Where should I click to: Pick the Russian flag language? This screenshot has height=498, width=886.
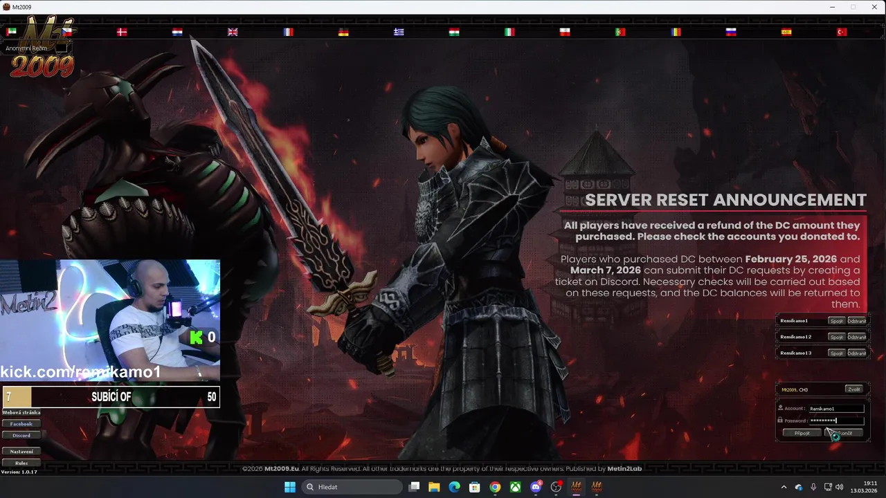(x=731, y=32)
